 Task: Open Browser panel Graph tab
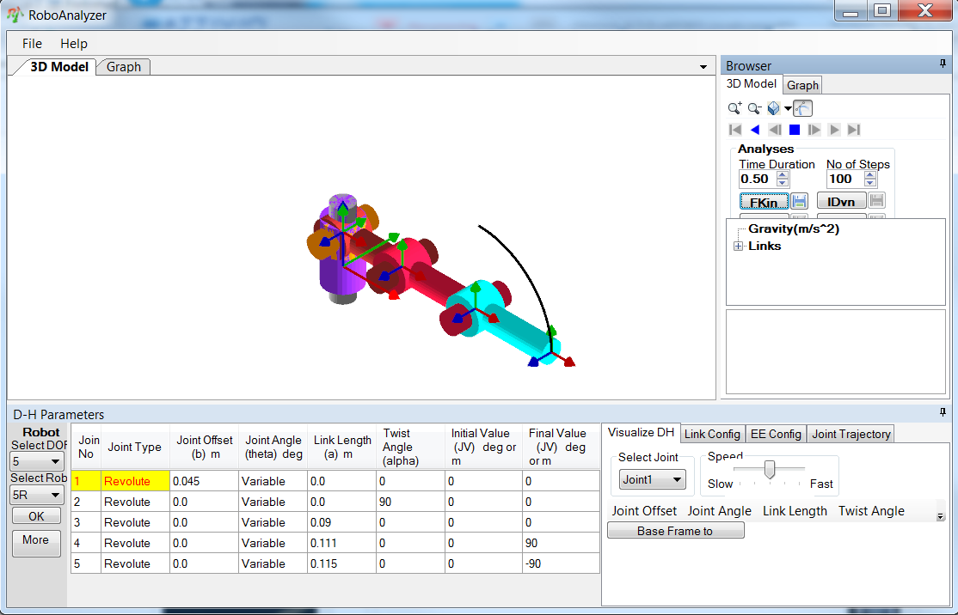pos(802,85)
